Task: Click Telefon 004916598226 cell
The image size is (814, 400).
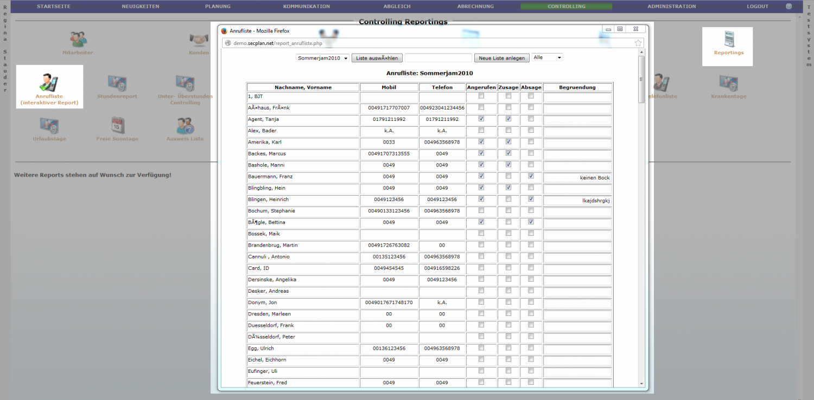Action: [x=442, y=268]
